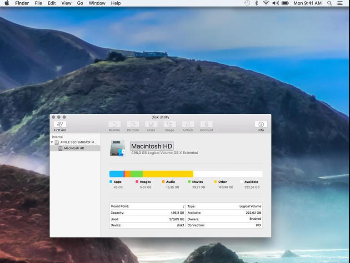
Task: Click the Available legend label
Action: [x=251, y=182]
